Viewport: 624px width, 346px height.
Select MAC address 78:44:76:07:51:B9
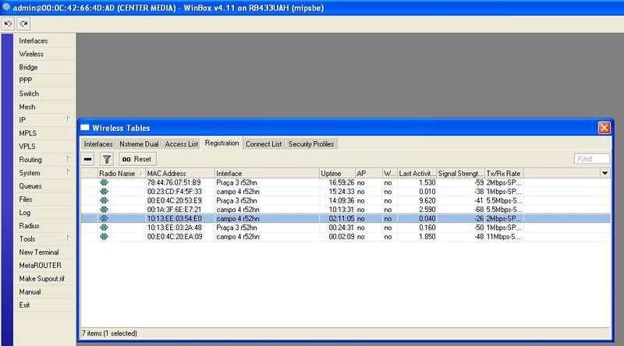pyautogui.click(x=174, y=182)
